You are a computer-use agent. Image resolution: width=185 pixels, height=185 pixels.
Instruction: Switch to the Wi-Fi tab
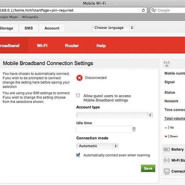42,46
